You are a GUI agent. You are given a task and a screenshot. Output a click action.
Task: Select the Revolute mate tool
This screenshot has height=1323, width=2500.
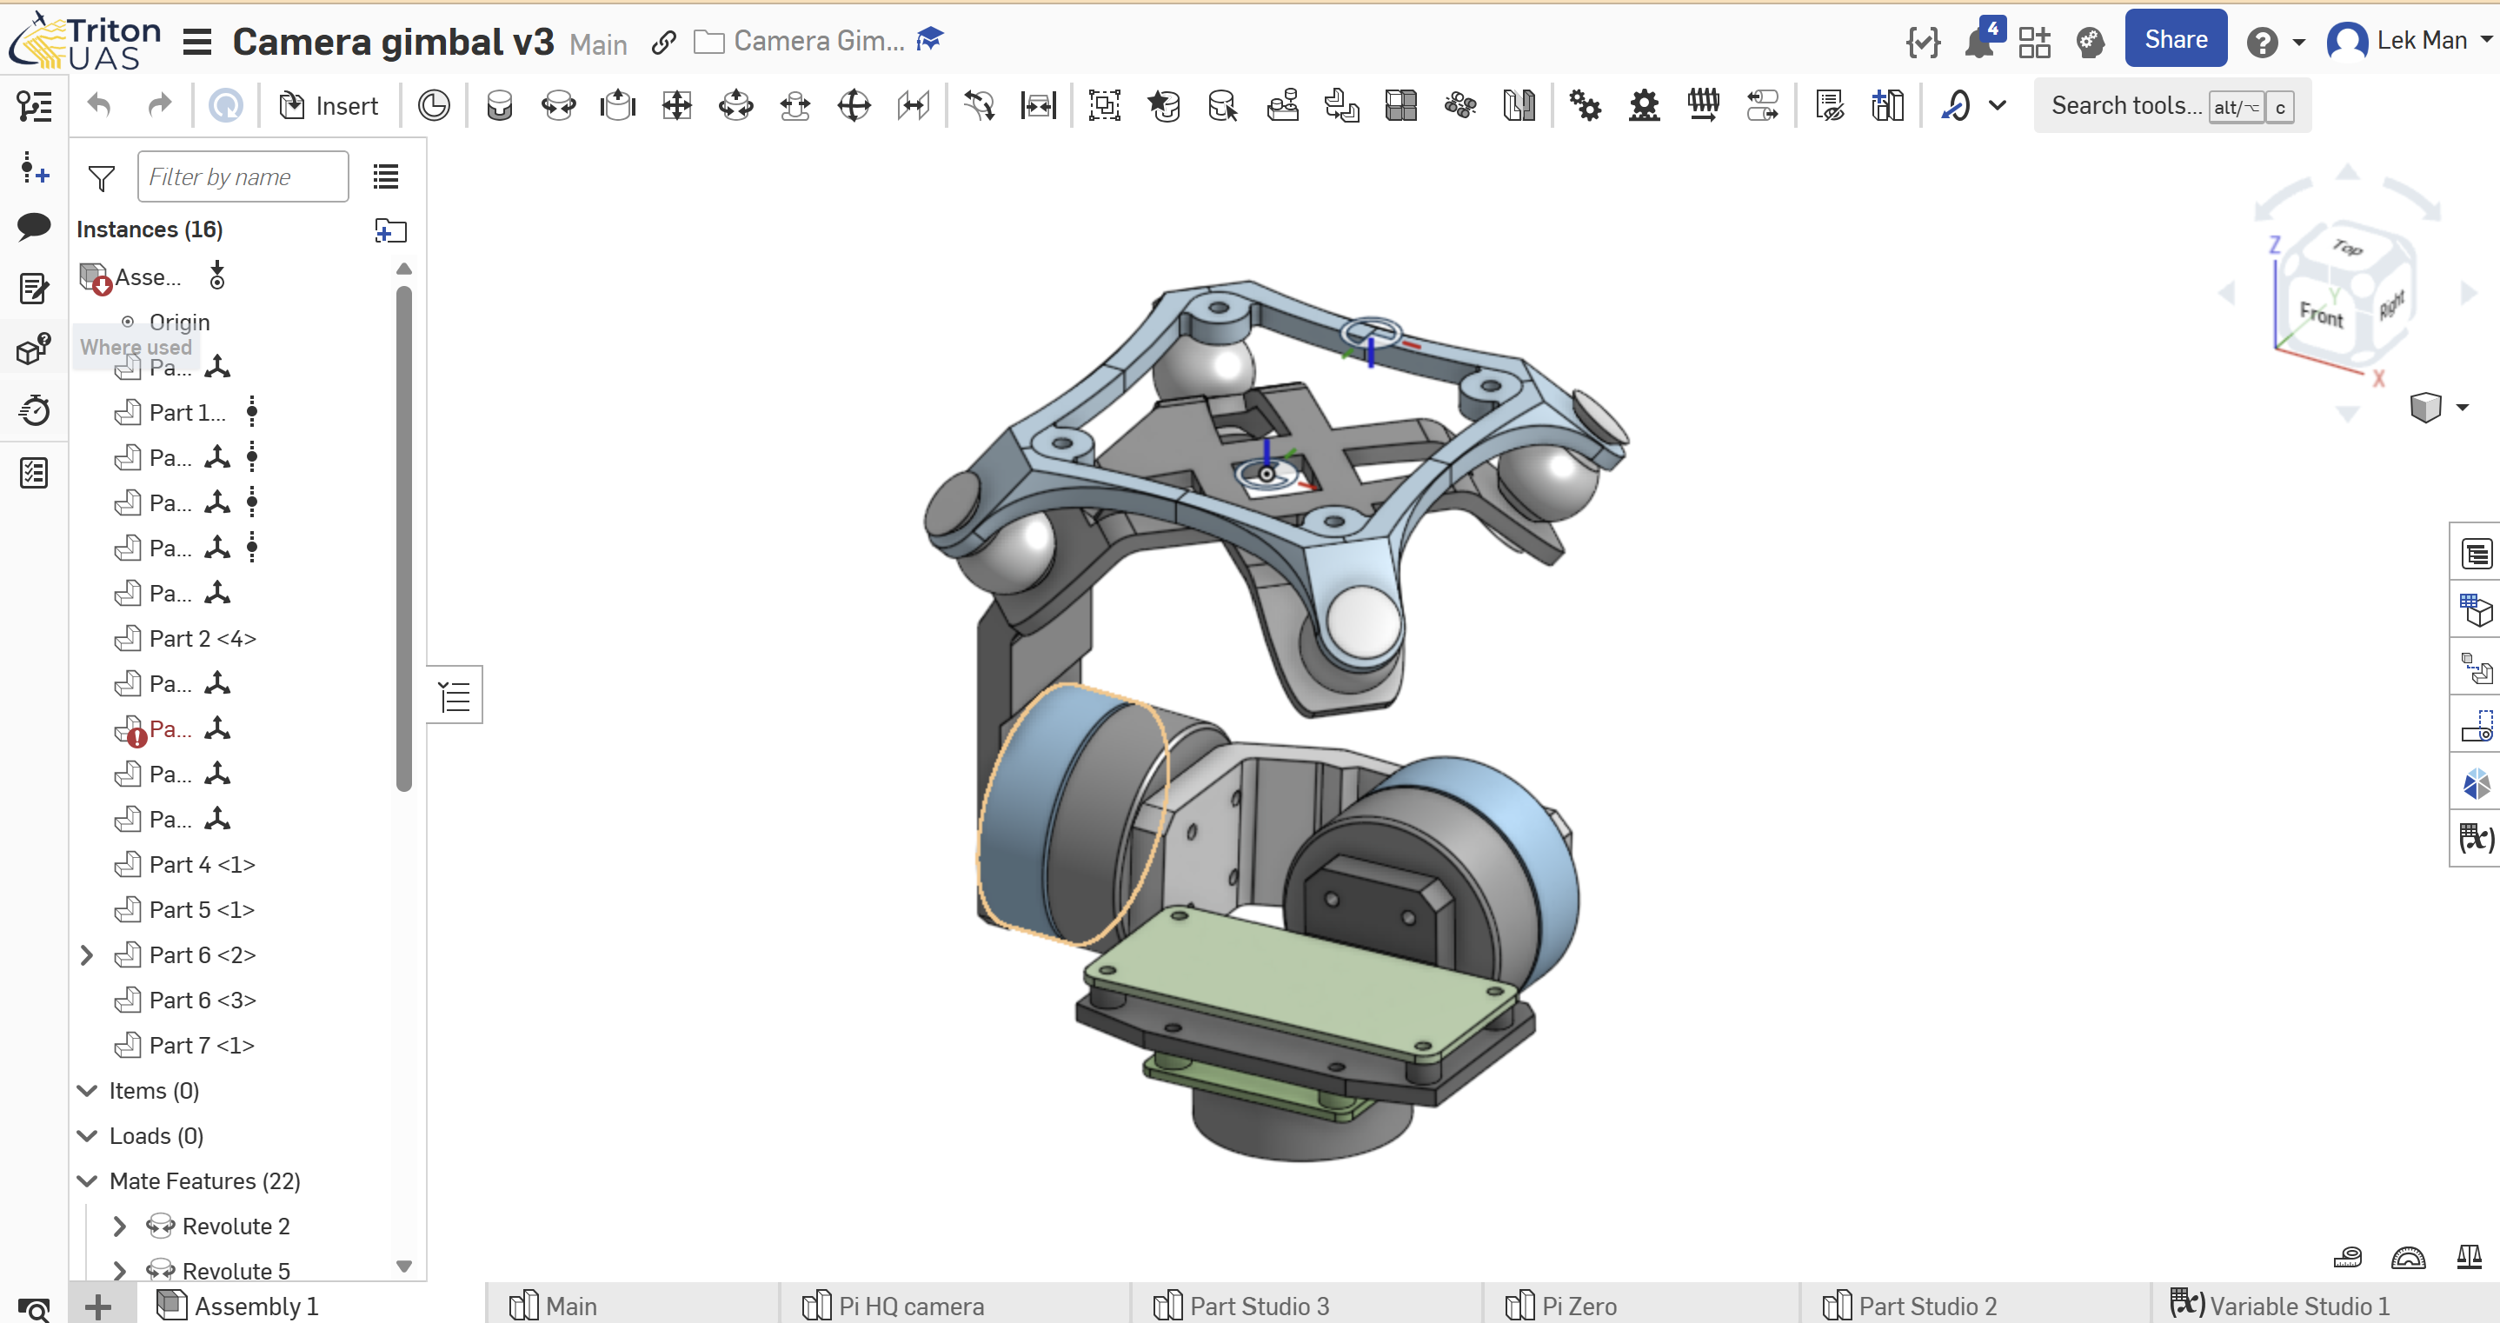point(558,105)
